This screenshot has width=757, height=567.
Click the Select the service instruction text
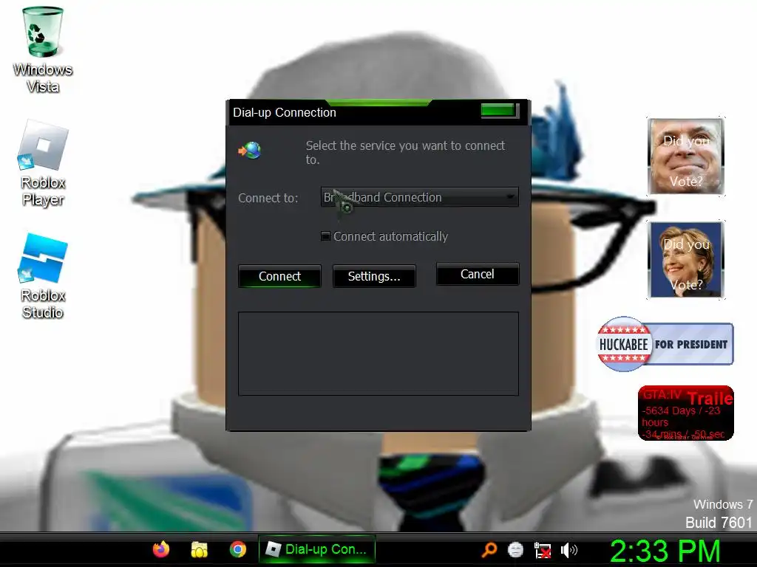(x=406, y=152)
